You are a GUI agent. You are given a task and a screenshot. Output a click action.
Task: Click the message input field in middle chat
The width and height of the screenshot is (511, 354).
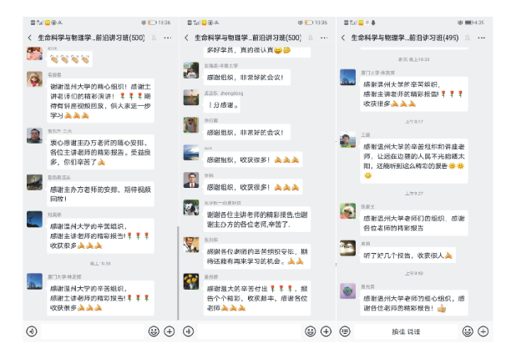click(x=249, y=331)
